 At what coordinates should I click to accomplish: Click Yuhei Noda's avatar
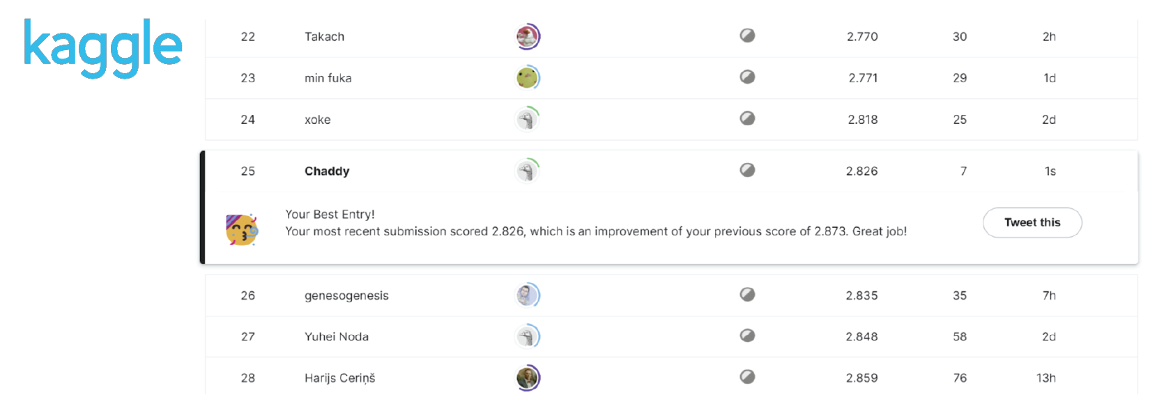tap(528, 336)
